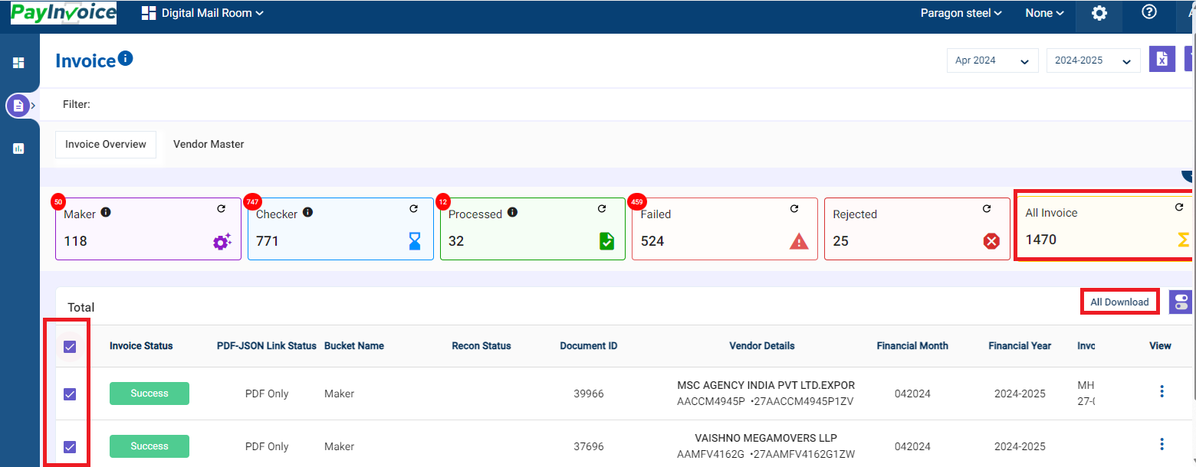Open row actions menu for document 37696
The width and height of the screenshot is (1196, 467).
[x=1161, y=444]
